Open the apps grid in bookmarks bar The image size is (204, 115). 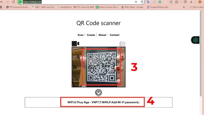1,7
